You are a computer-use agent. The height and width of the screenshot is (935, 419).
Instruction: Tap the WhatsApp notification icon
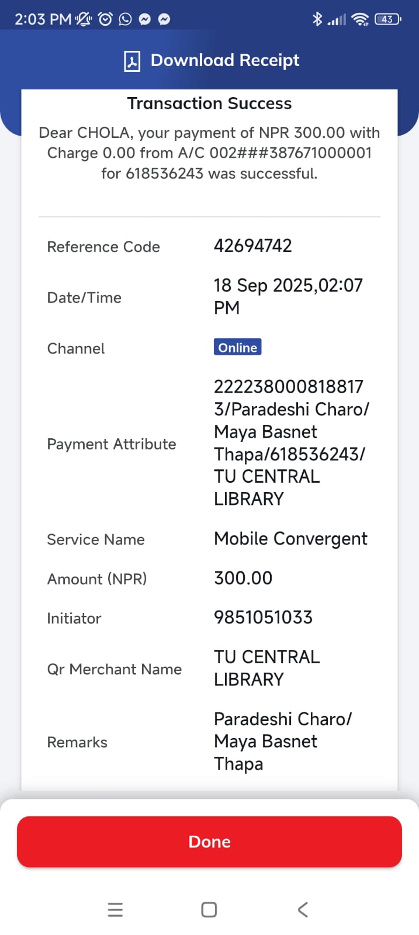(125, 19)
